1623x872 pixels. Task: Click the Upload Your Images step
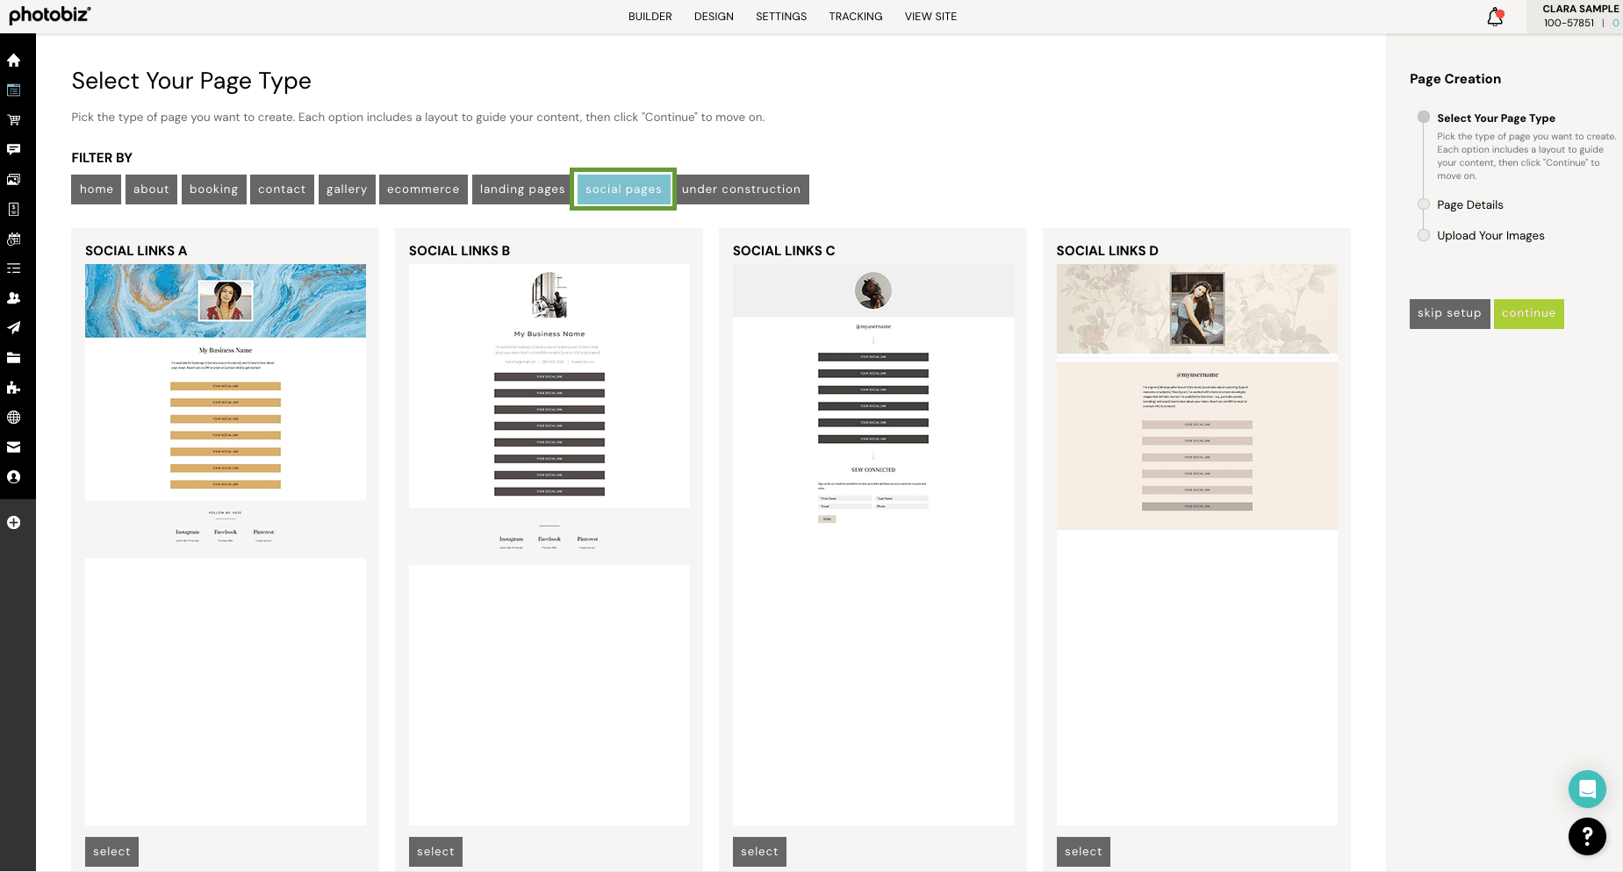tap(1490, 236)
